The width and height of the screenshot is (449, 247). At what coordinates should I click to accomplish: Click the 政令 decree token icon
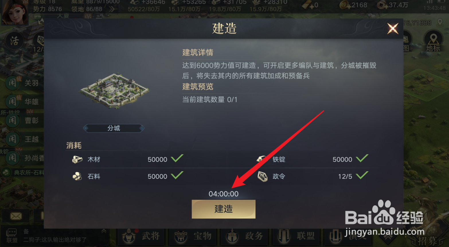point(262,176)
